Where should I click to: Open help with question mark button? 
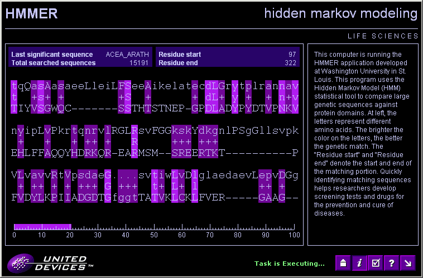click(x=392, y=263)
